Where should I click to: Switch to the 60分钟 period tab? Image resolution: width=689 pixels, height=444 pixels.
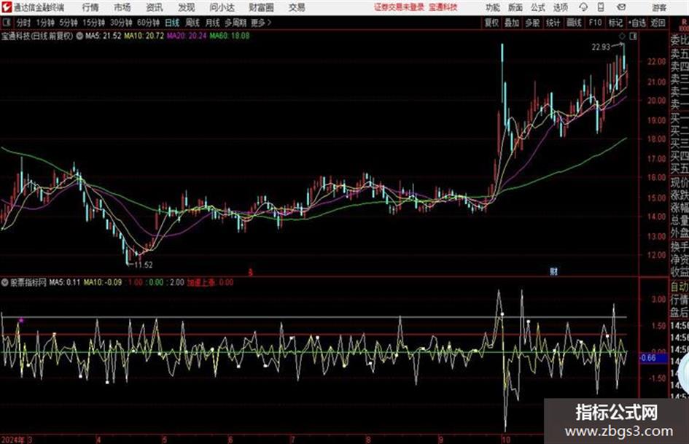(148, 23)
